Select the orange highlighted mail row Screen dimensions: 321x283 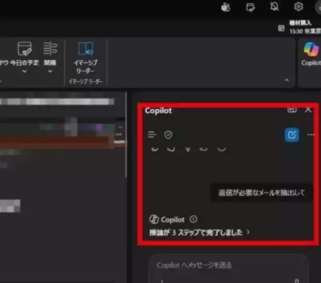pyautogui.click(x=57, y=142)
